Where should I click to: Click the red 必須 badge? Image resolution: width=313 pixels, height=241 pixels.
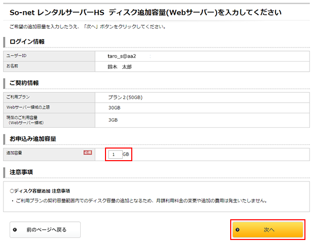pyautogui.click(x=87, y=152)
